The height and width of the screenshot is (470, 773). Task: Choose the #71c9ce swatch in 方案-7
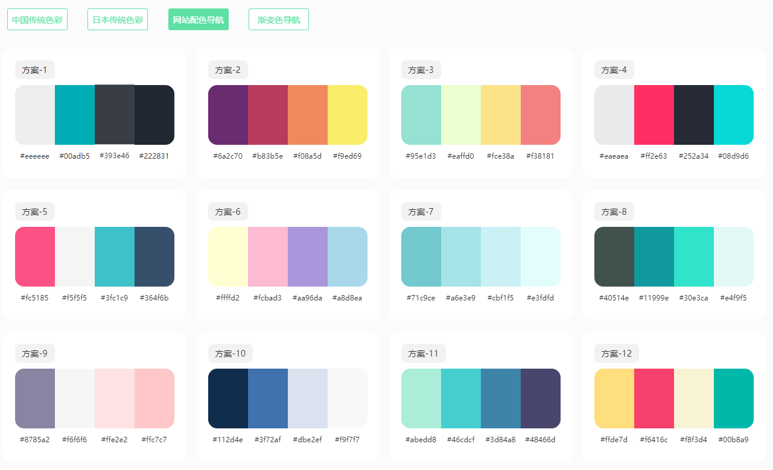[421, 256]
